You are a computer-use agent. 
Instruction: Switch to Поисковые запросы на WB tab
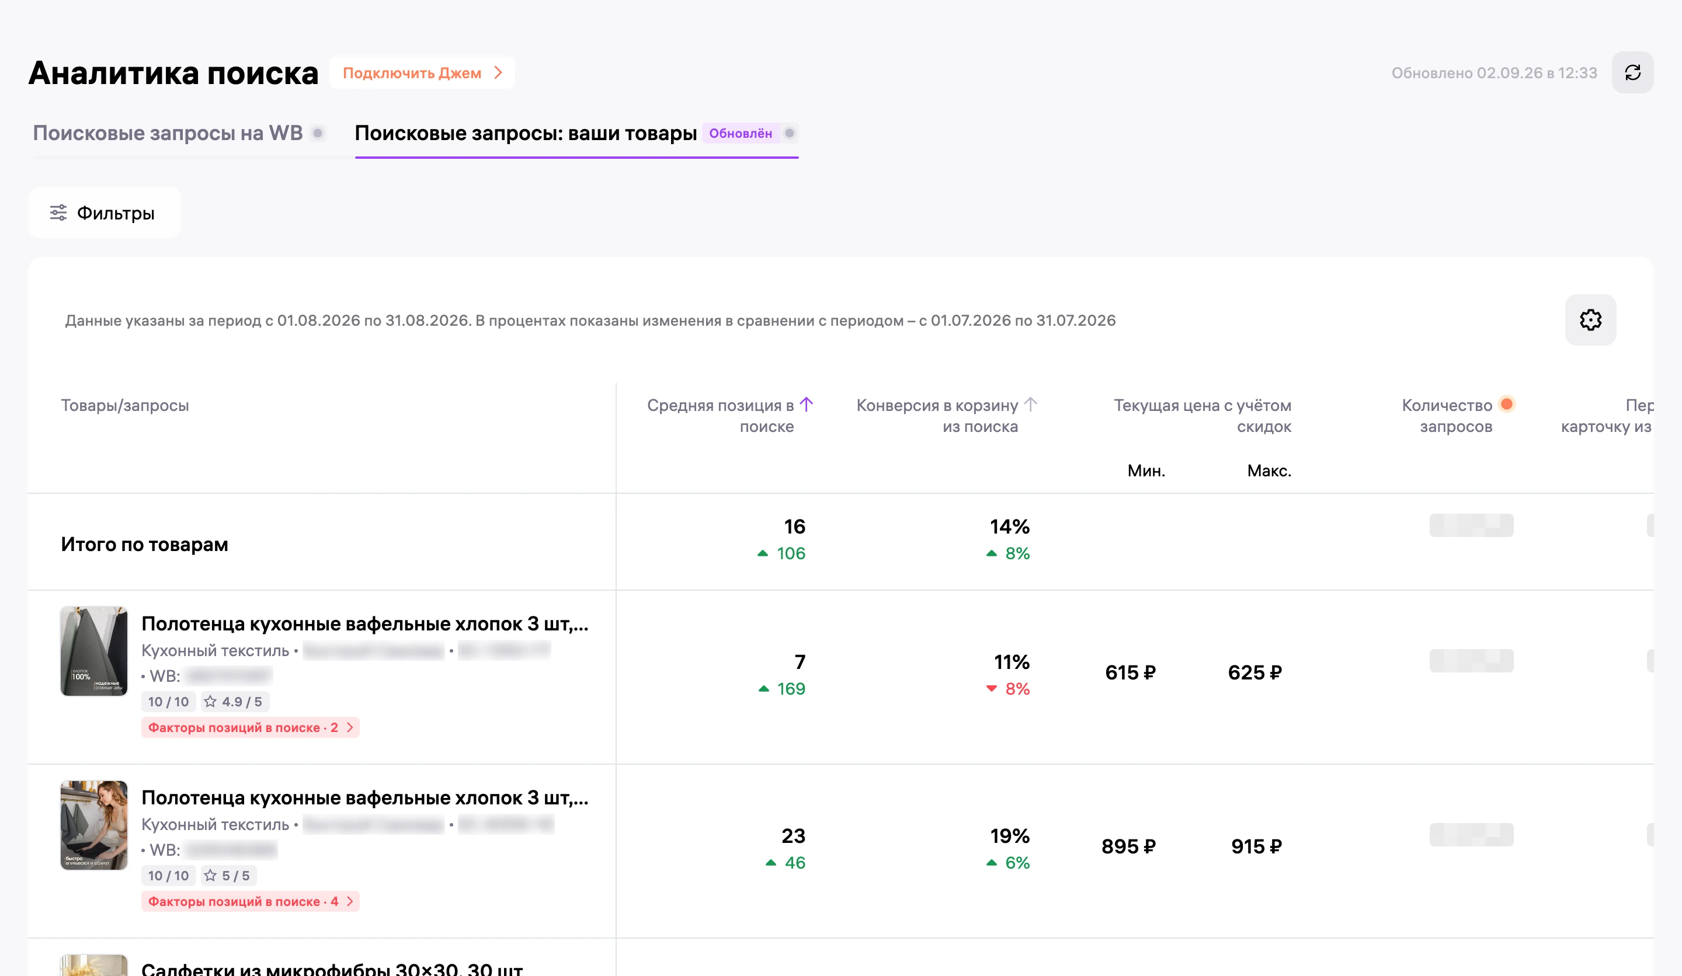[x=168, y=133]
